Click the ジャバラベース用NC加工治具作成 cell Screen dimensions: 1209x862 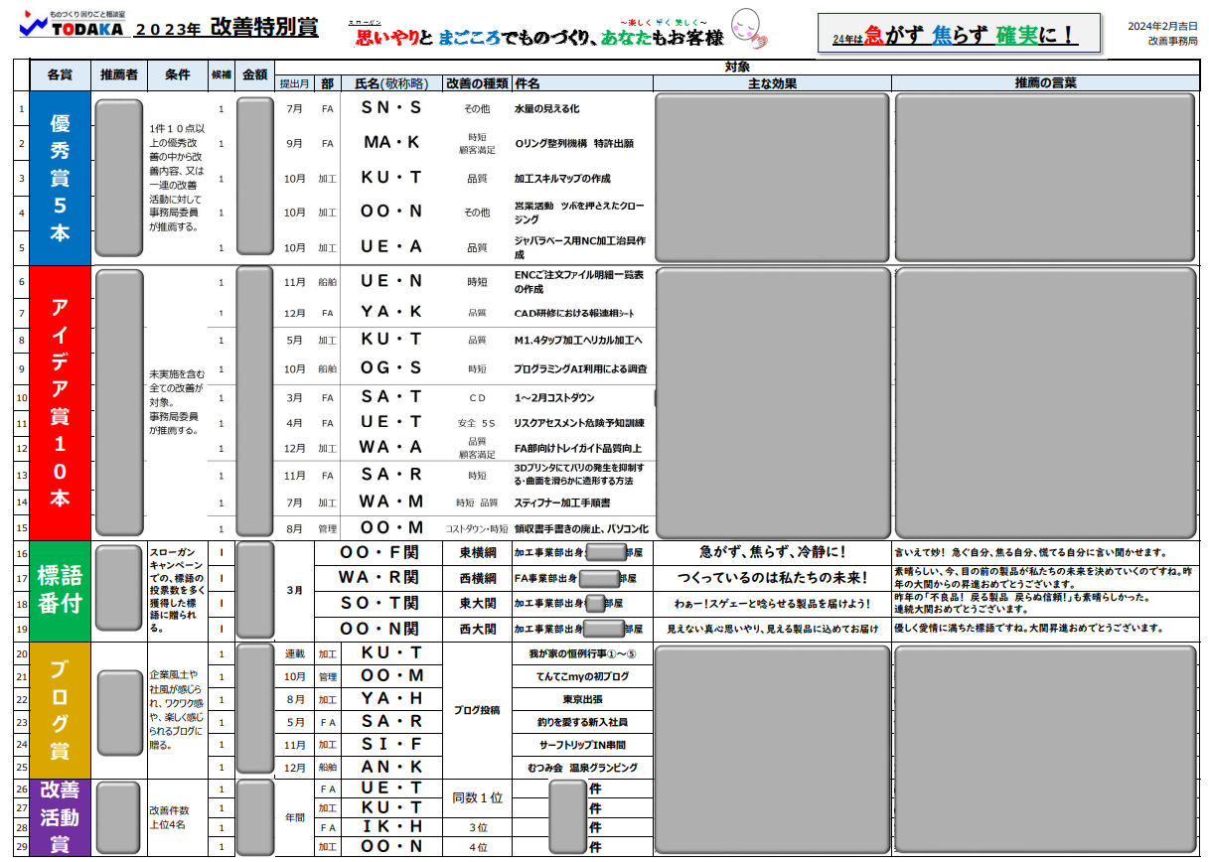581,247
